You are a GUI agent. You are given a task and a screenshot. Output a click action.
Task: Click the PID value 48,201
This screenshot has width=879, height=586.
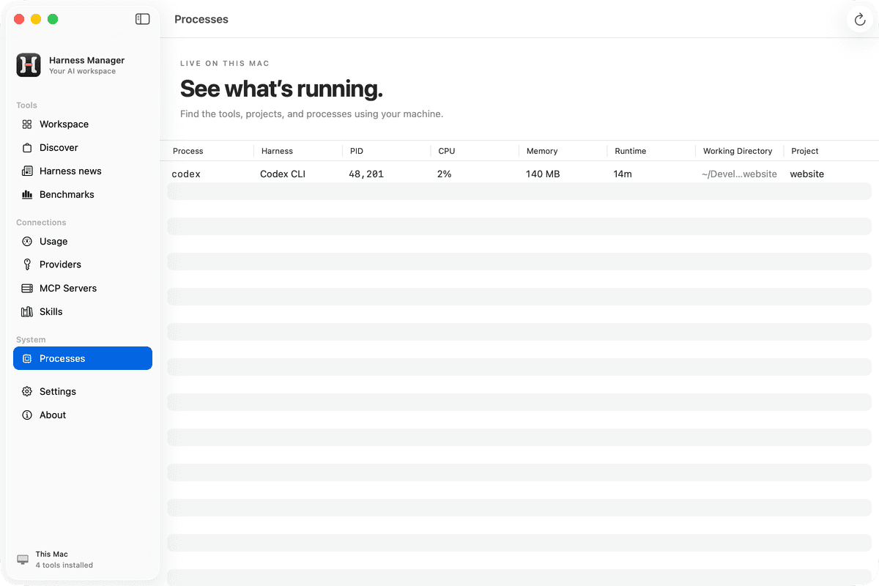point(366,174)
